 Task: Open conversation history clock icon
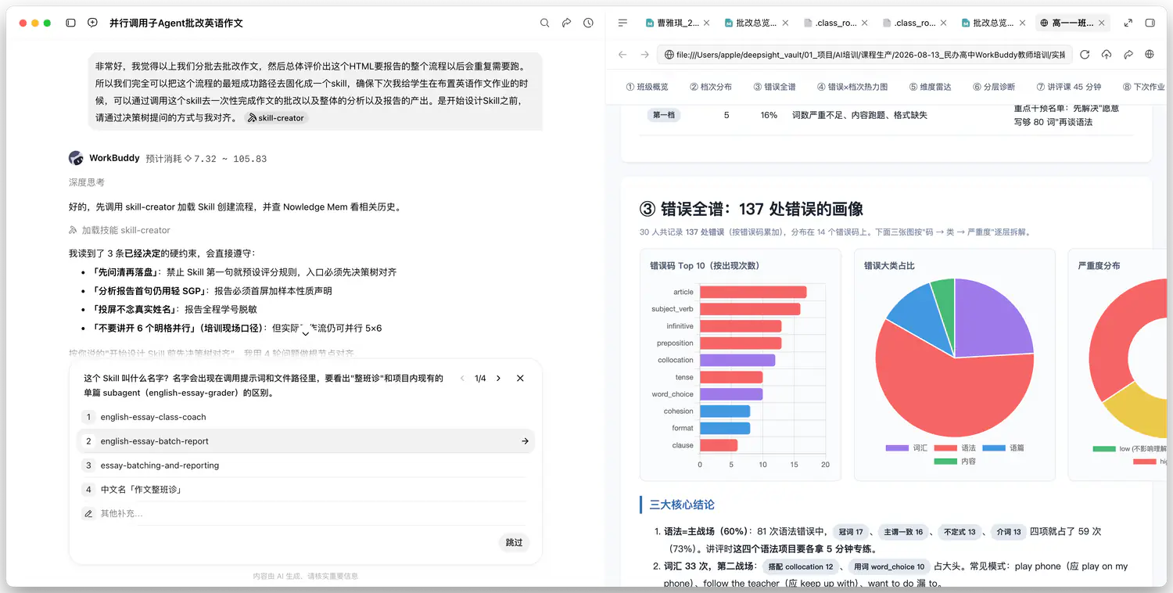tap(588, 23)
